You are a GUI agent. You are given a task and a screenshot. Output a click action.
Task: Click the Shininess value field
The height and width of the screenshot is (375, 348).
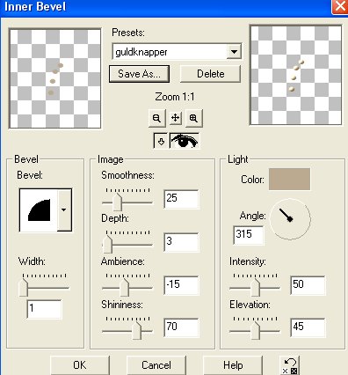pos(181,327)
